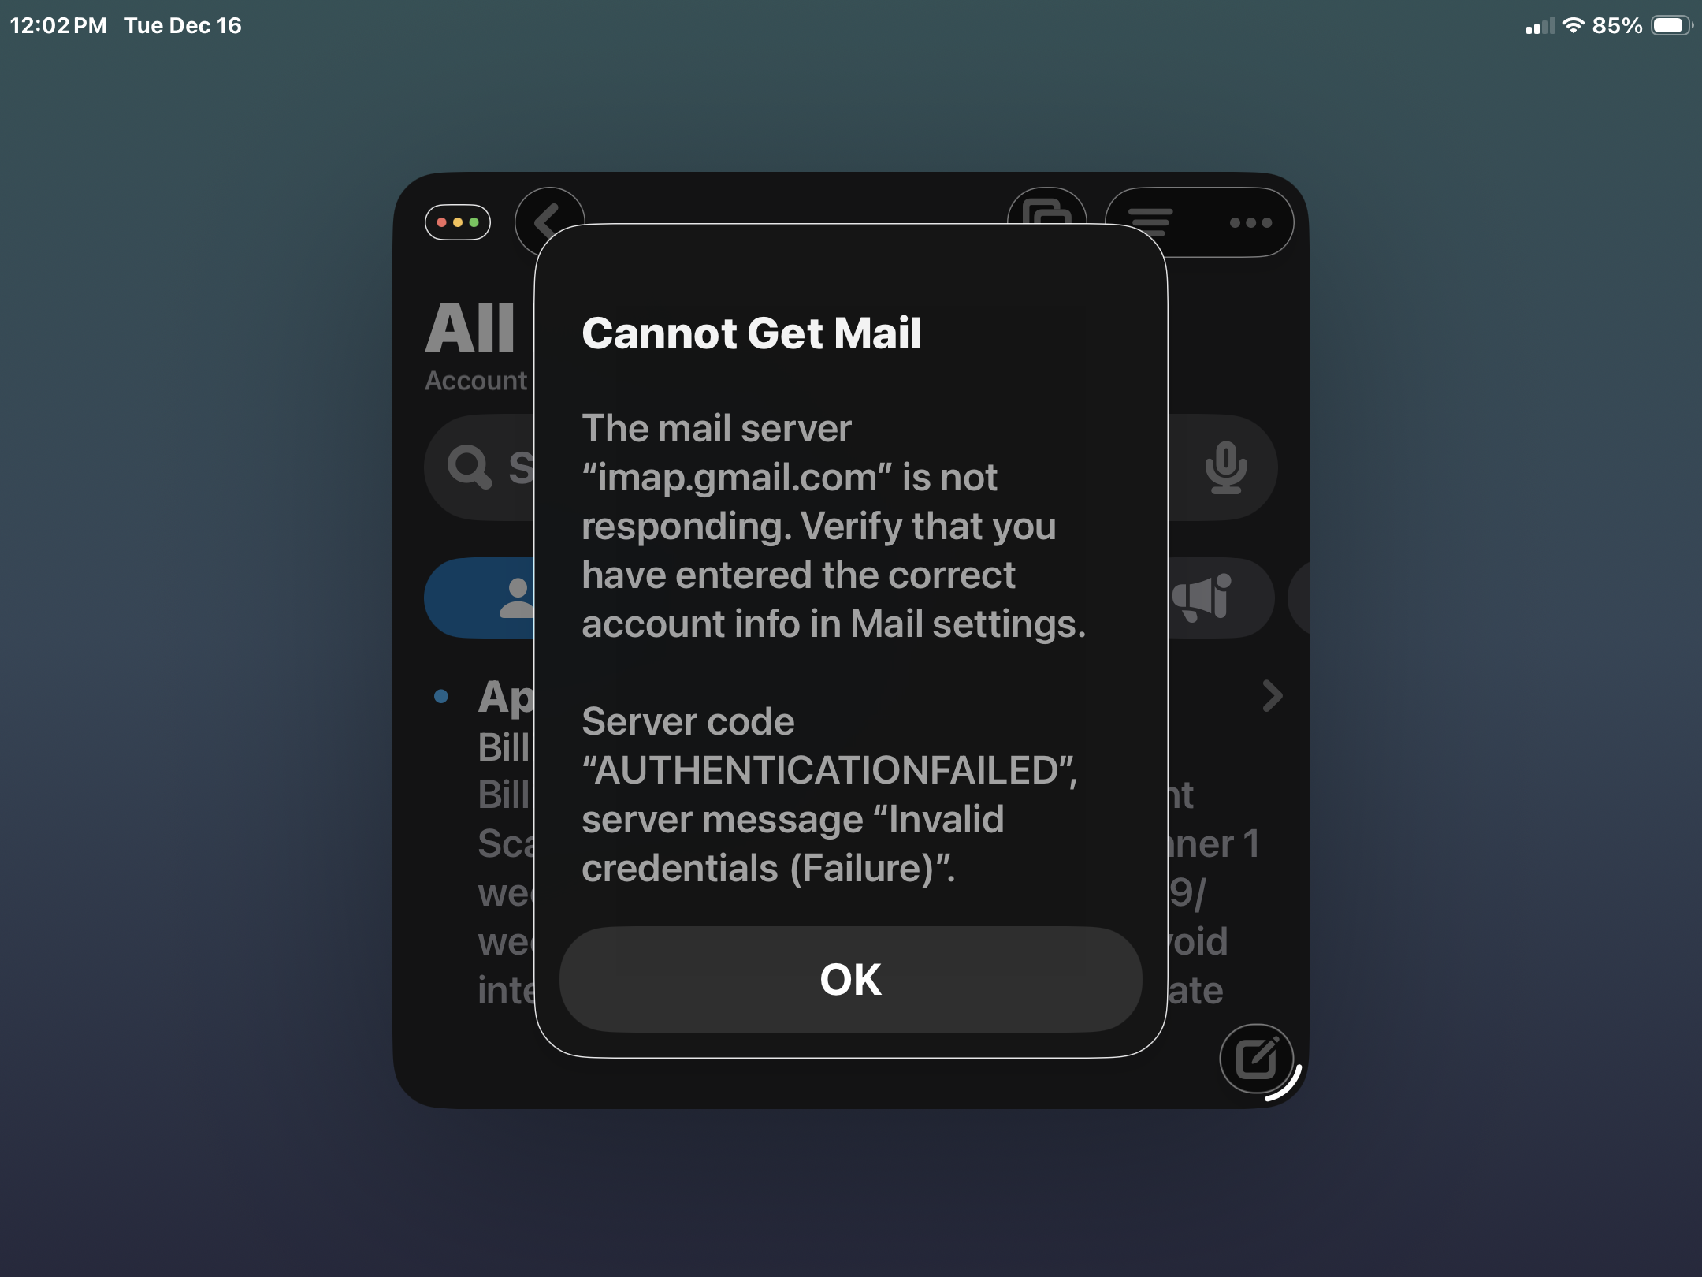Tap the Wi-Fi status icon

click(x=1573, y=25)
